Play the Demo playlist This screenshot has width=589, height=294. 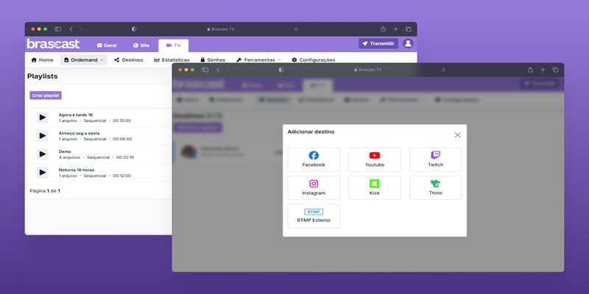click(x=43, y=154)
